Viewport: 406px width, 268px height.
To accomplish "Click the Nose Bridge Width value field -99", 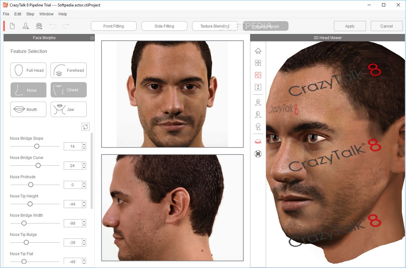I will click(x=73, y=223).
